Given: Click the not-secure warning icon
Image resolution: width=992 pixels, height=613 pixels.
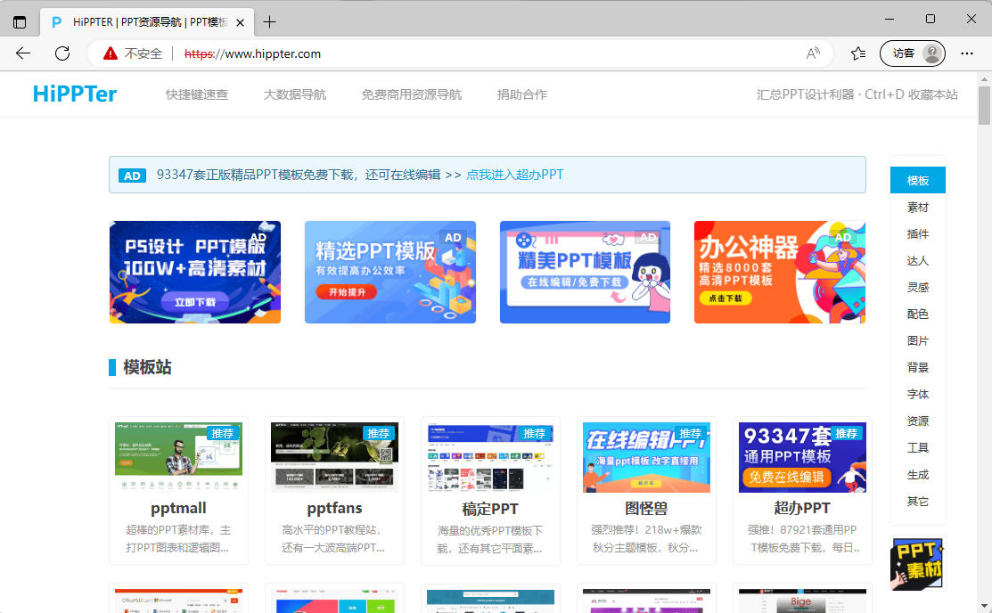Looking at the screenshot, I should 111,53.
